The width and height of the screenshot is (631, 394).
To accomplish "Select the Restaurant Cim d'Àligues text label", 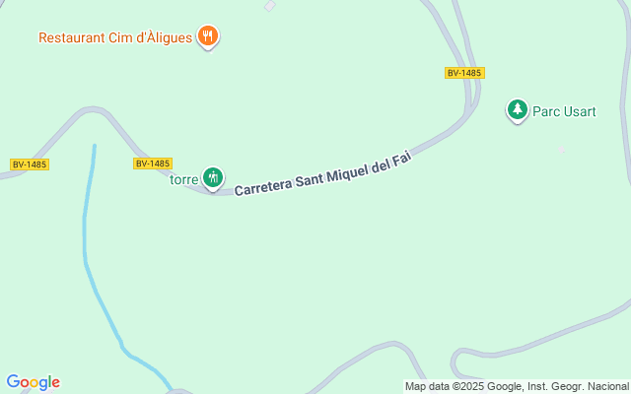I will tap(115, 37).
